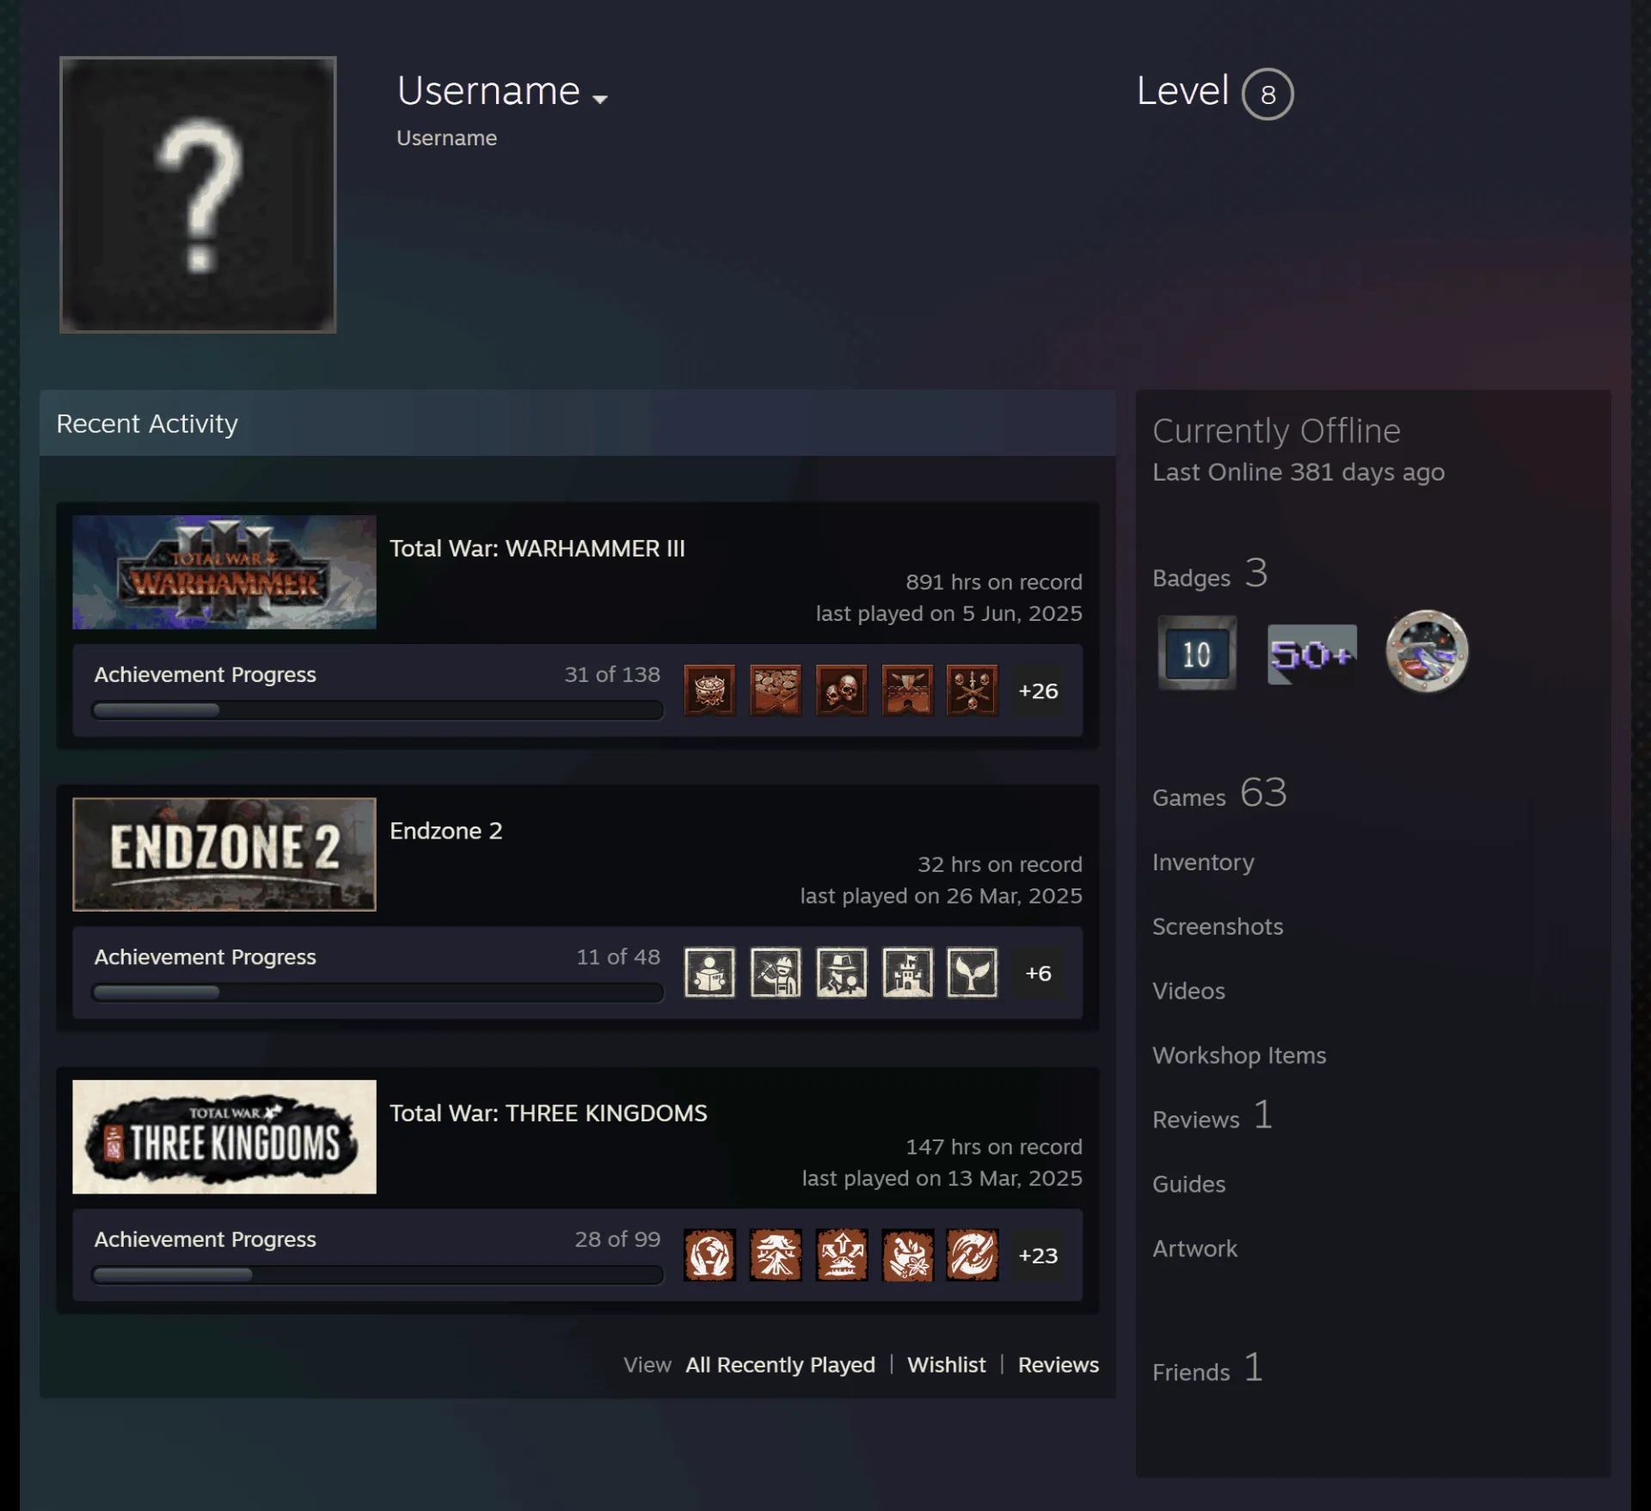Show the +23 more Three Kingdoms achievements
1651x1511 pixels.
1038,1255
